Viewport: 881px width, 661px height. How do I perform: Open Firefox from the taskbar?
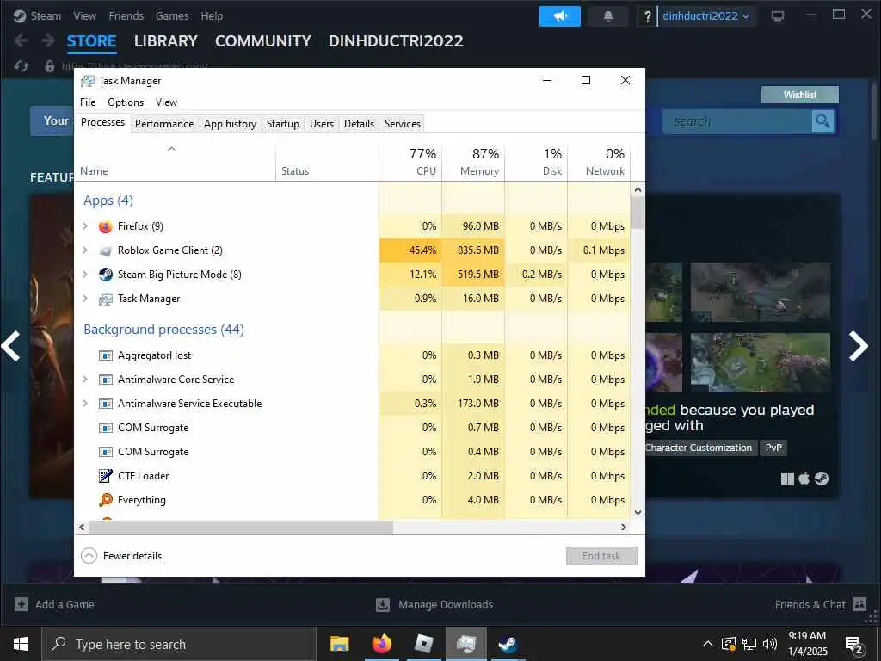(x=381, y=644)
